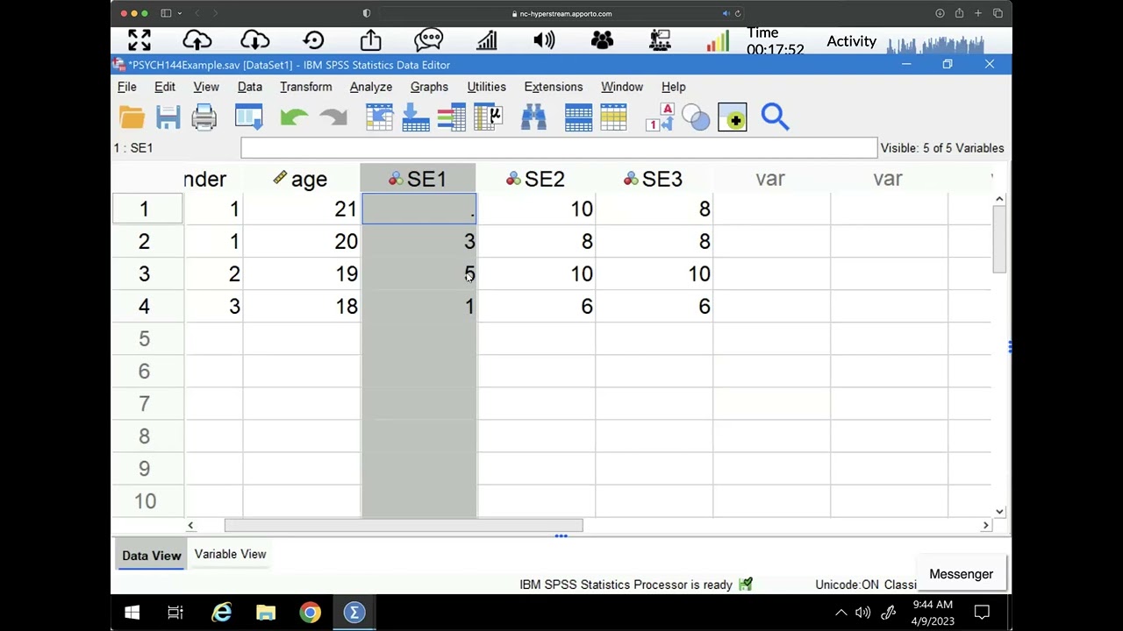
Task: Recall recently used dialogs icon
Action: click(249, 117)
